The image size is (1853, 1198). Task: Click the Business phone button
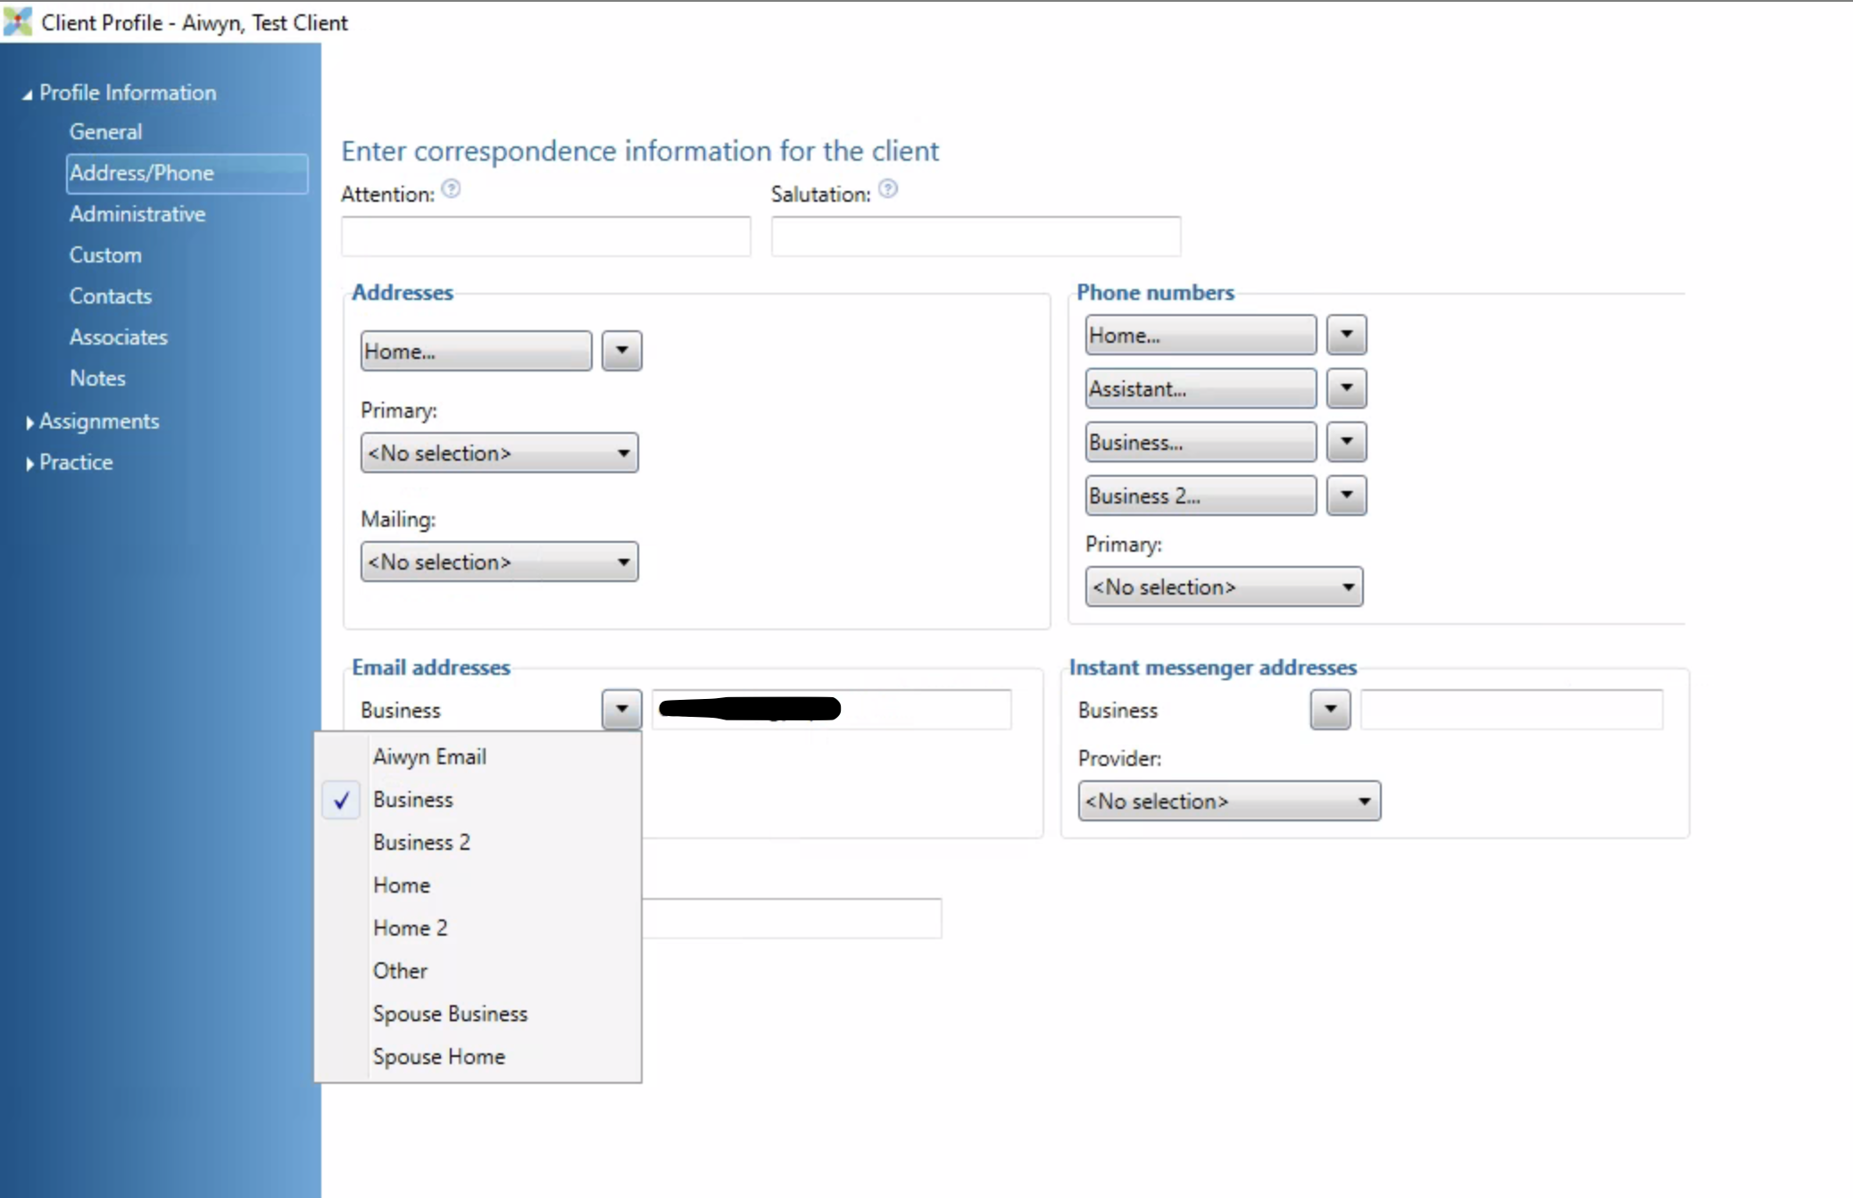(x=1201, y=442)
